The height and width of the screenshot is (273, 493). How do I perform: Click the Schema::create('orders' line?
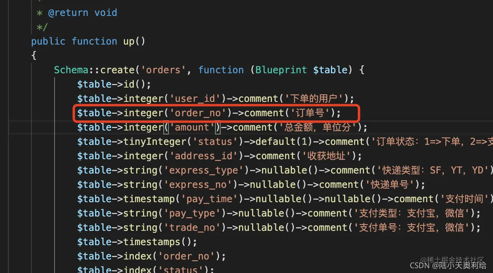[209, 70]
